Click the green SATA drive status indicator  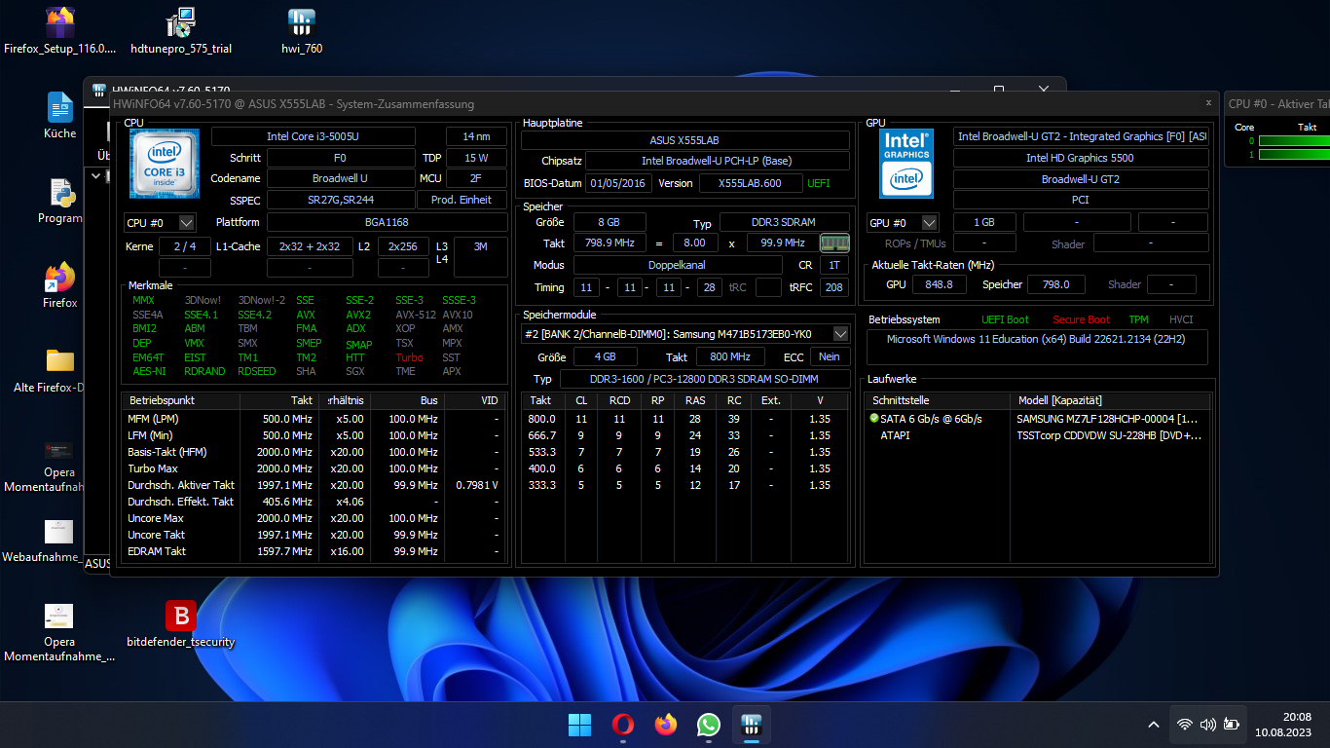tap(874, 419)
